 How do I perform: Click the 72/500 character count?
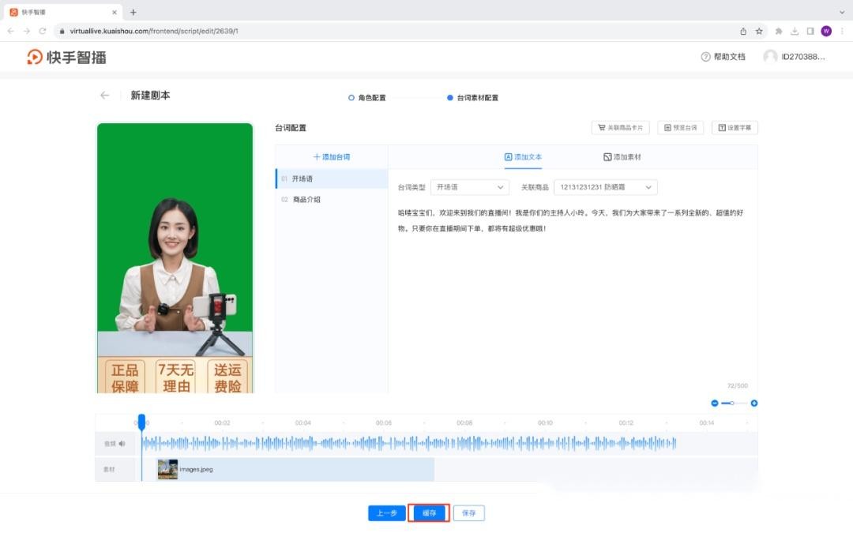(737, 385)
